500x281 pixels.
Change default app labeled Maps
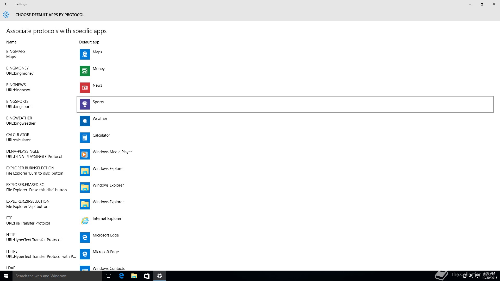pos(97,52)
